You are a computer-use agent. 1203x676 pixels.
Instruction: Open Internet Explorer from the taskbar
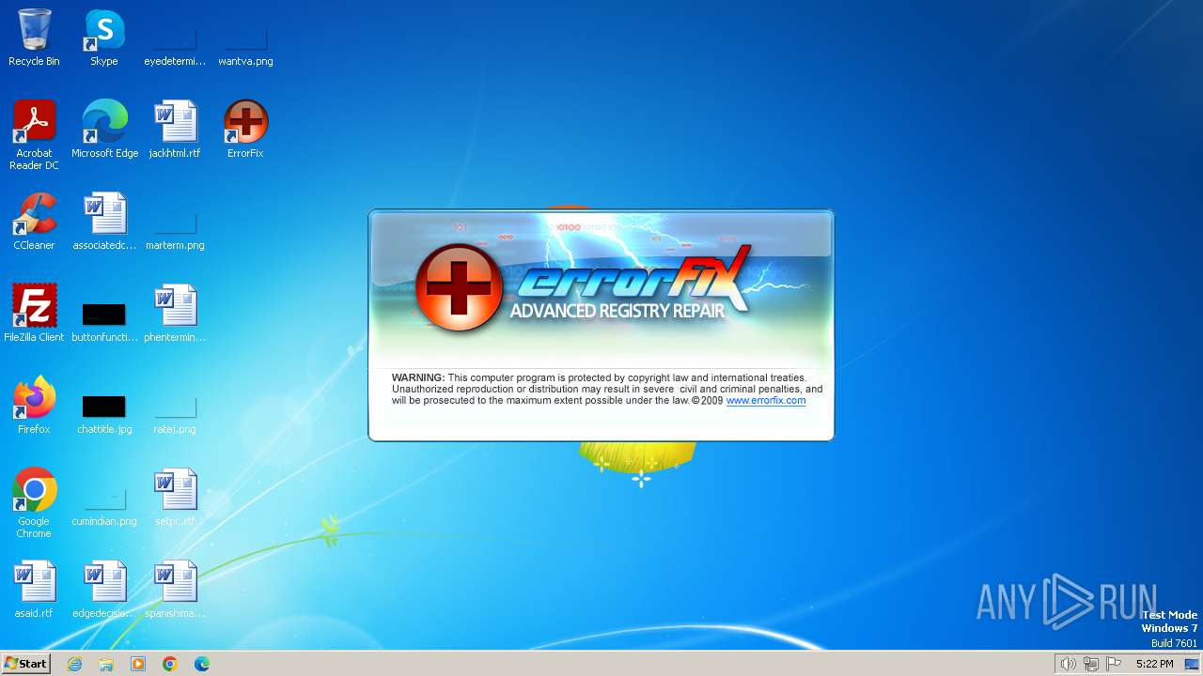point(74,664)
